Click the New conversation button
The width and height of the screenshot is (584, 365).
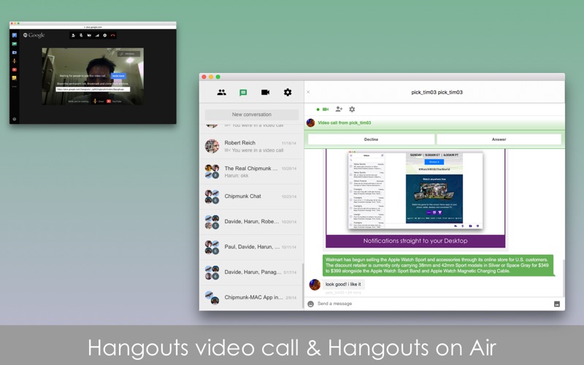coord(252,115)
